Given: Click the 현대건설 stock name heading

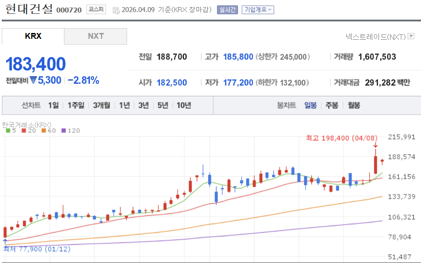Looking at the screenshot, I should pyautogui.click(x=29, y=9).
